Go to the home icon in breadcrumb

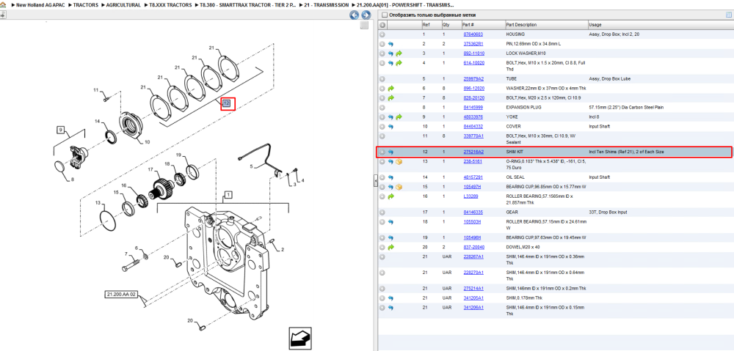click(3, 4)
